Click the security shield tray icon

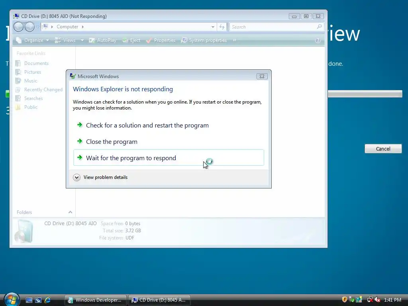point(345,300)
